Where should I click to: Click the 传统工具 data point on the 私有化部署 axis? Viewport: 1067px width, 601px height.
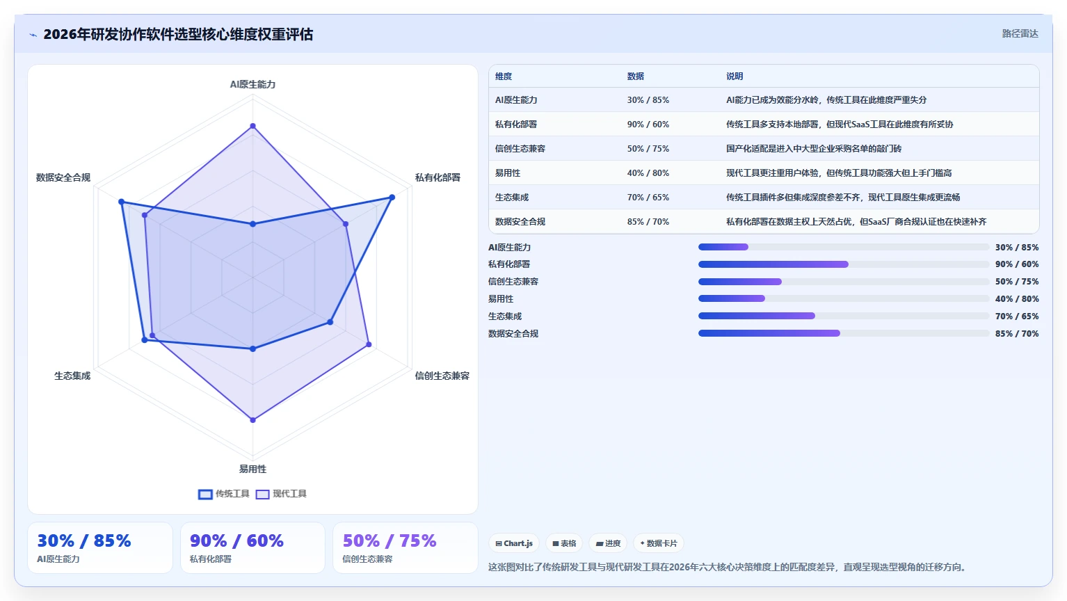(392, 198)
